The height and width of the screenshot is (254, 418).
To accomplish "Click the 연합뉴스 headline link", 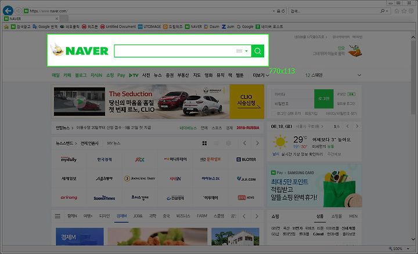I will pyautogui.click(x=113, y=128).
